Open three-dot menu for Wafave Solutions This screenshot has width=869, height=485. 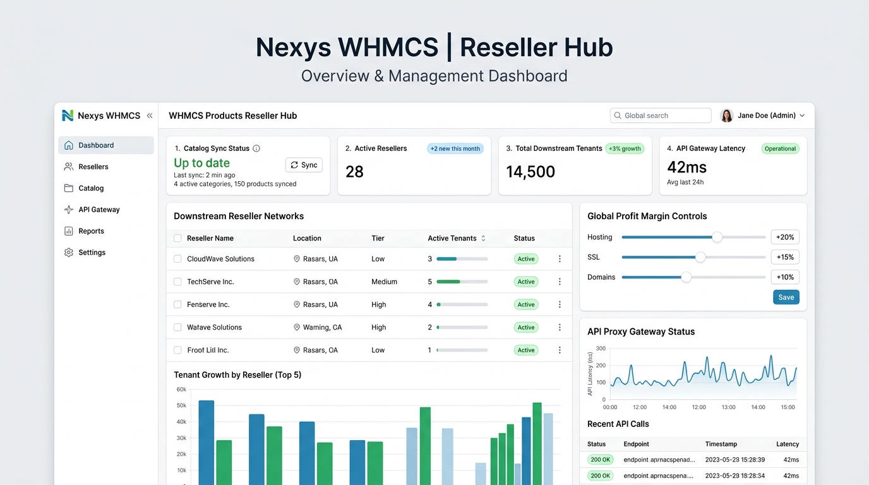[x=560, y=327]
